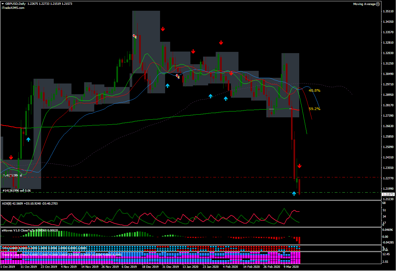Click the 9 Mar 2020 date on time axis

291,267
